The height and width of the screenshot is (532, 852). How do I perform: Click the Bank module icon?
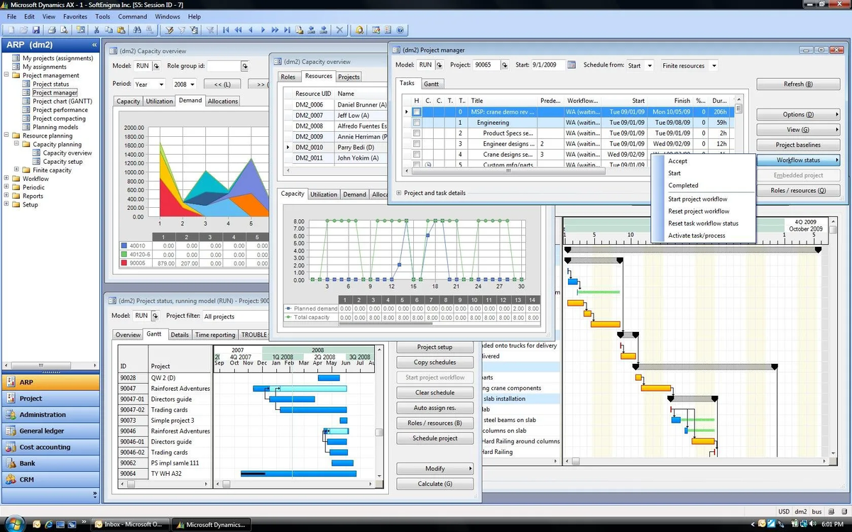pos(11,463)
